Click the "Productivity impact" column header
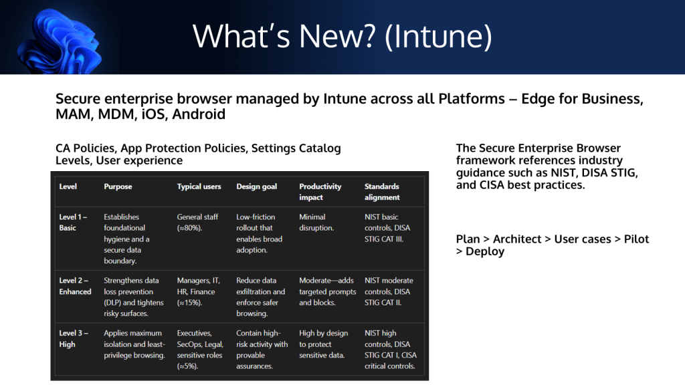 click(320, 192)
